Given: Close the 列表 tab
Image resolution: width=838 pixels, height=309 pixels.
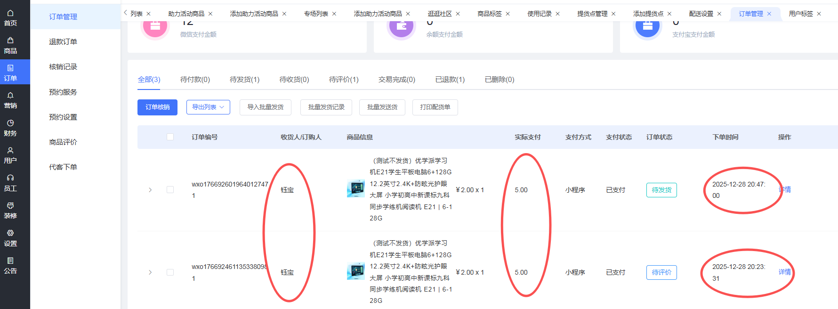Looking at the screenshot, I should pos(148,14).
